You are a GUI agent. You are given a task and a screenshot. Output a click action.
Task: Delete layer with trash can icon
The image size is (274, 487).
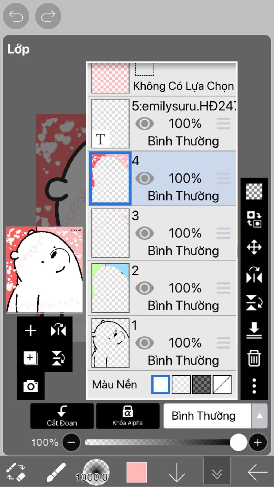[254, 358]
